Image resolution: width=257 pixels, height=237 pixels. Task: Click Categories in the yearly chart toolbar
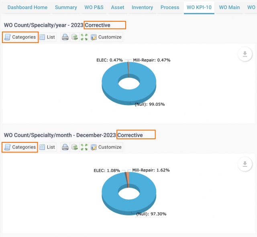click(x=20, y=37)
